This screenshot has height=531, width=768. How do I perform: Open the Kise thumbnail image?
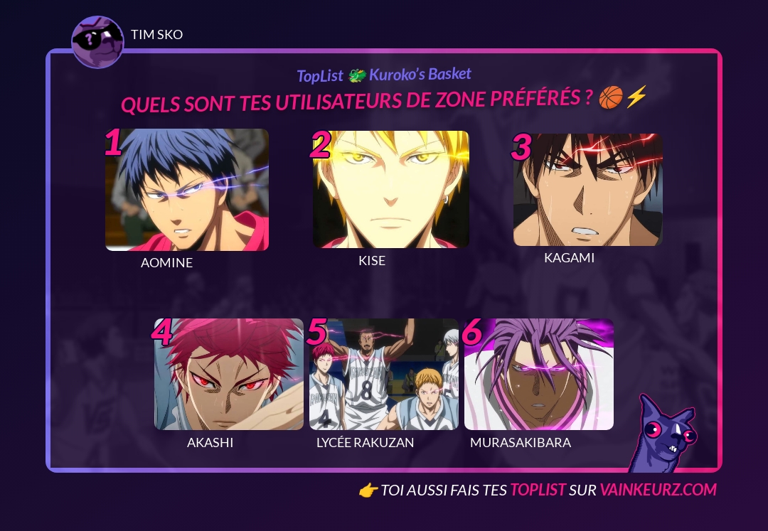[x=391, y=189]
